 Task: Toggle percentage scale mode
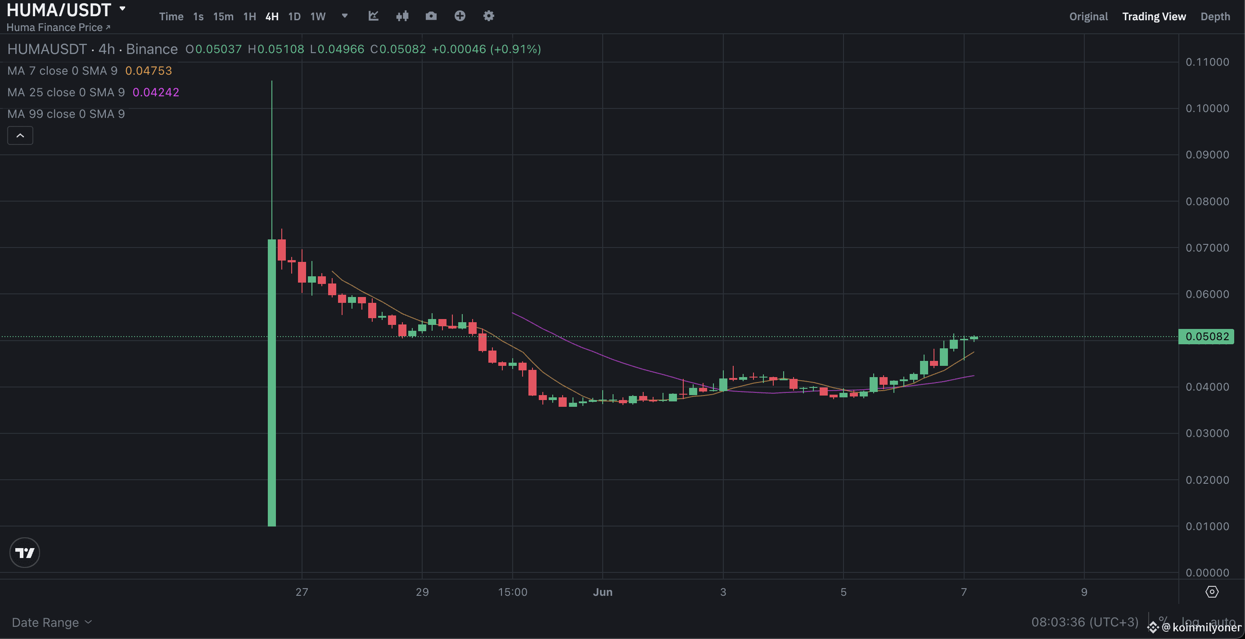tap(1162, 622)
